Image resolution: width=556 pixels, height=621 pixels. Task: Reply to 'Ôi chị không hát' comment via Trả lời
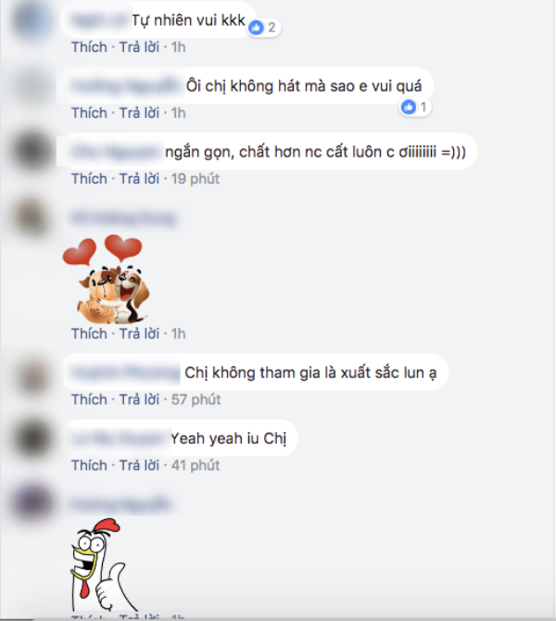pos(139,113)
